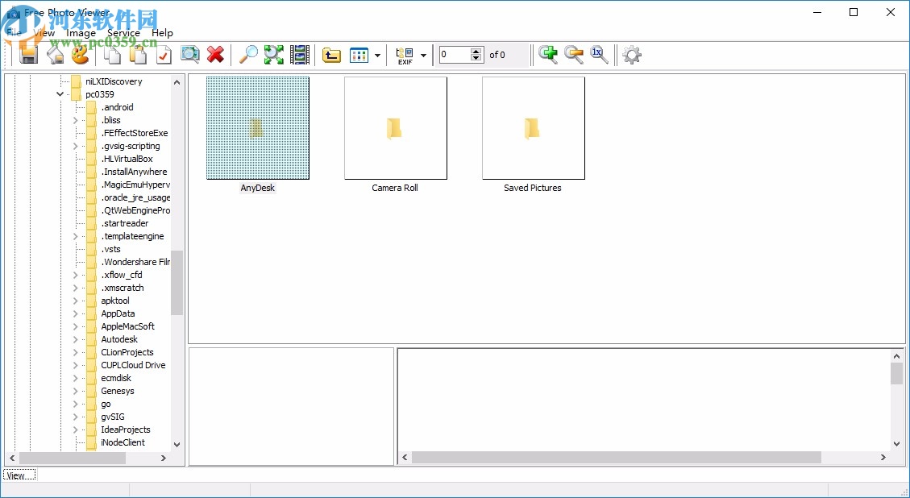Viewport: 910px width, 498px height.
Task: Go up one folder level icon
Action: [331, 55]
